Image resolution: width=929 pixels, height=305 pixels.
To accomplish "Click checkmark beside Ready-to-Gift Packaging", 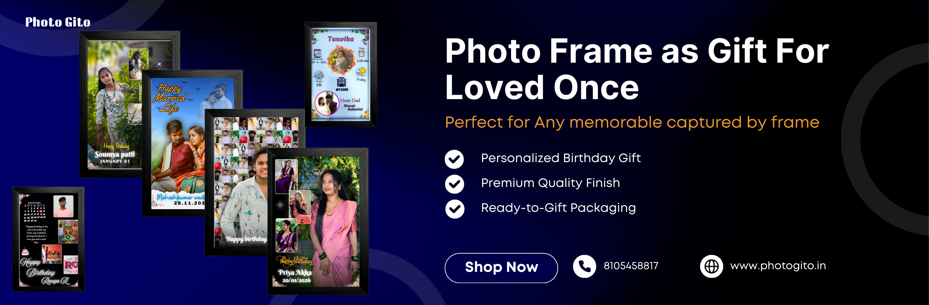I will point(454,209).
